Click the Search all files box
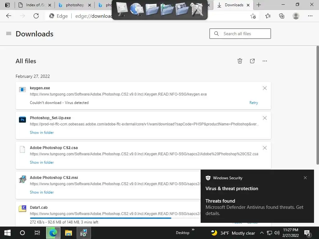Image resolution: width=319 pixels, height=239 pixels. [240, 34]
